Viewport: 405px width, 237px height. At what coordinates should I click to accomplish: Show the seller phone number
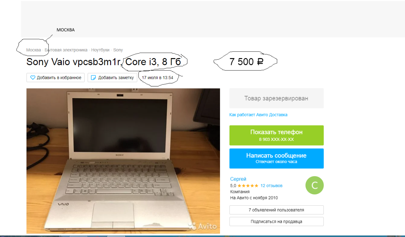[276, 135]
